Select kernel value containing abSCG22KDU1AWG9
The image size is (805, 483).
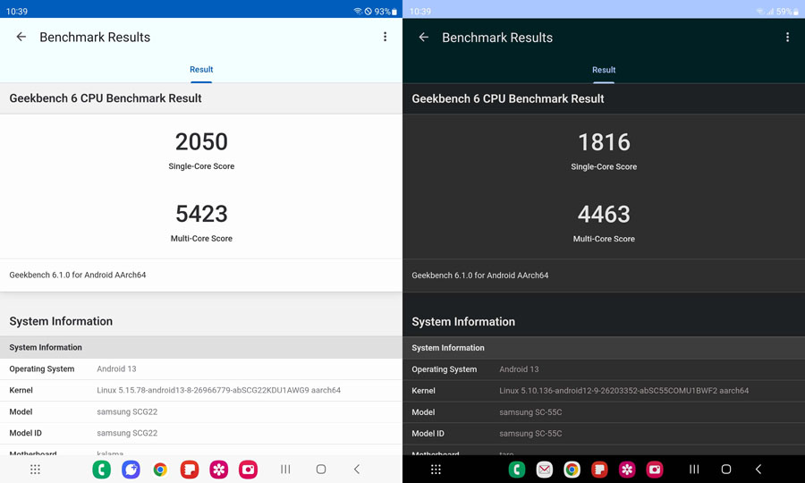(219, 390)
